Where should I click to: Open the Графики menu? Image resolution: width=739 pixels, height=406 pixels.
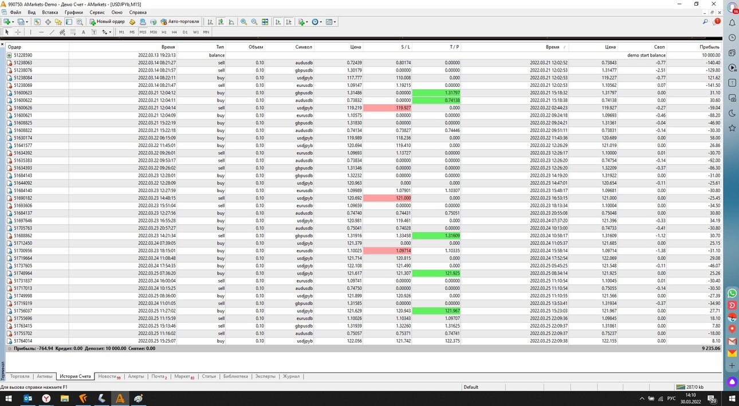click(x=73, y=12)
